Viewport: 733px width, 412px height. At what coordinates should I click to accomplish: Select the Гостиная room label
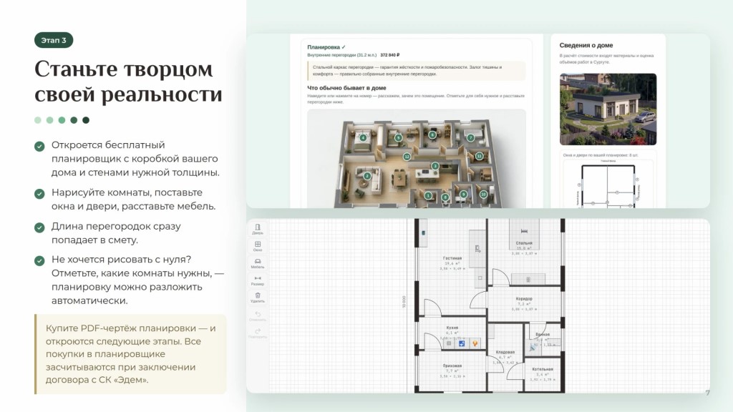452,257
